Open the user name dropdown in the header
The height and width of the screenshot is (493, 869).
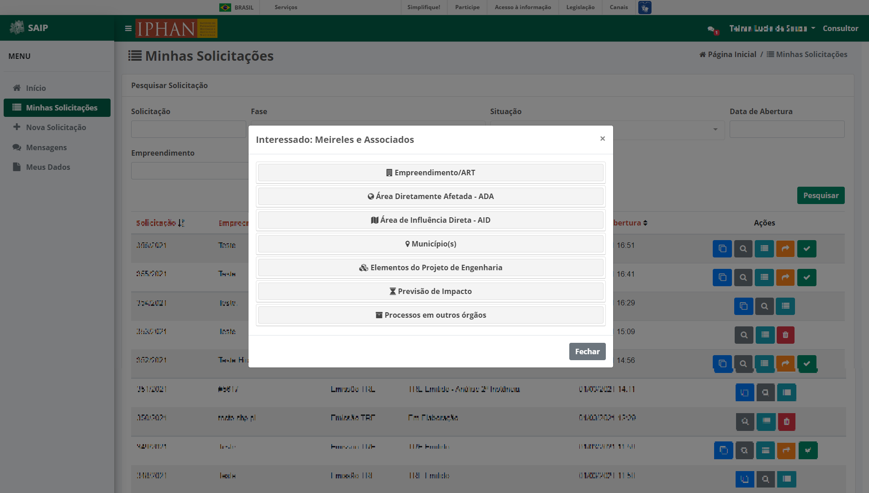point(772,28)
